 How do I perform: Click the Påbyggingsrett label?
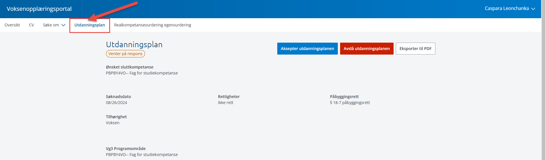344,97
